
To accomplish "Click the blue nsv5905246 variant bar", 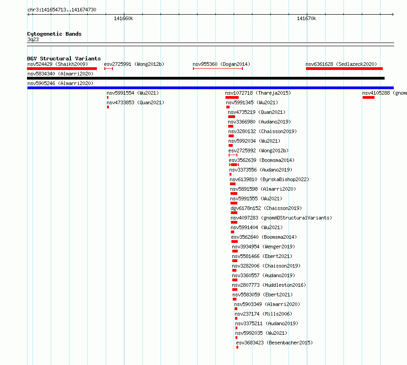I will pyautogui.click(x=210, y=88).
